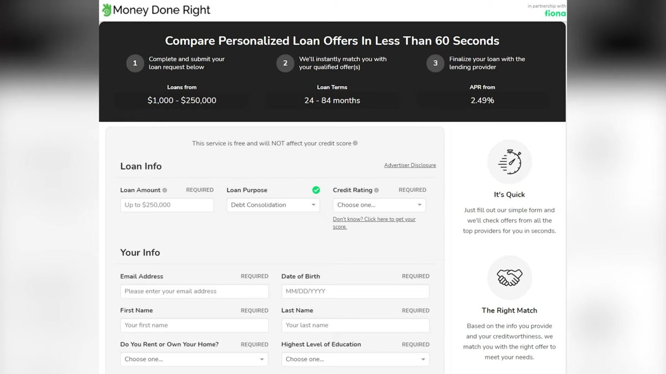This screenshot has height=374, width=666.
Task: Click the email address input field
Action: click(x=194, y=291)
